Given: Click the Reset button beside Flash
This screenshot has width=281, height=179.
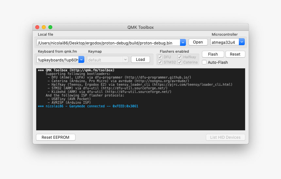Looking at the screenshot, I should click(x=235, y=54).
